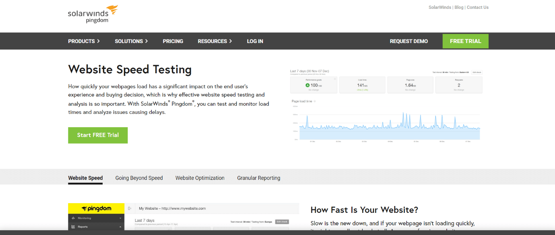The image size is (555, 235).
Task: Click the SolarWinds Pingdom logo
Action: point(93,14)
